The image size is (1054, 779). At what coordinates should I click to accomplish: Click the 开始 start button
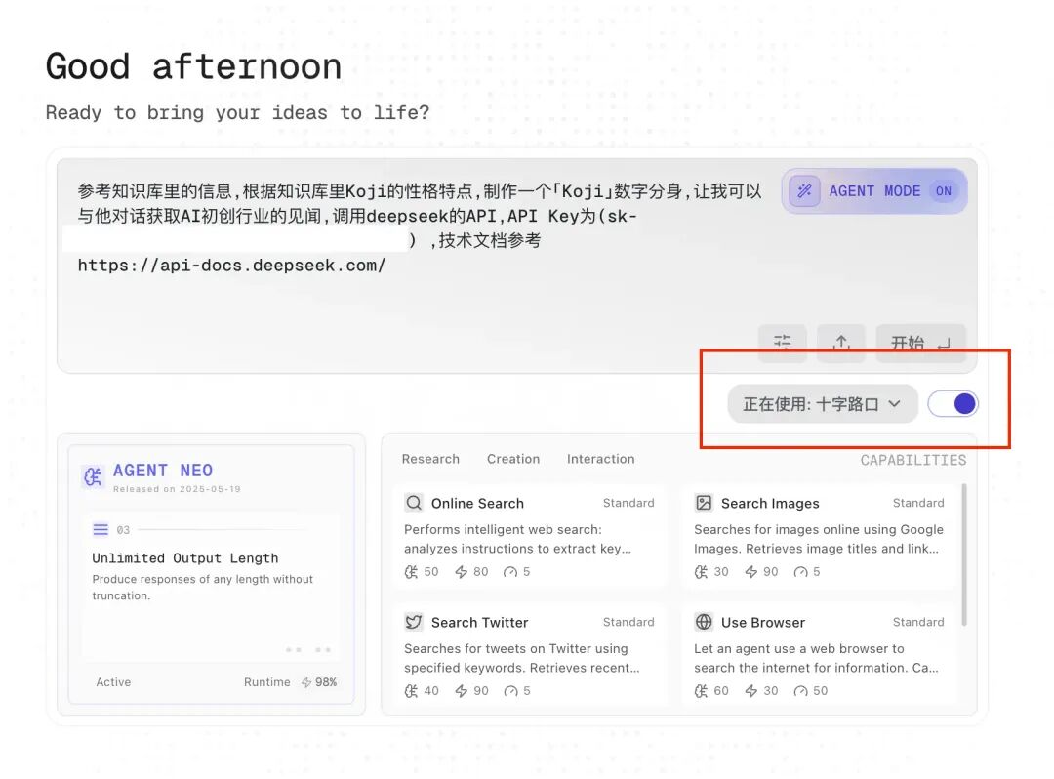(920, 342)
